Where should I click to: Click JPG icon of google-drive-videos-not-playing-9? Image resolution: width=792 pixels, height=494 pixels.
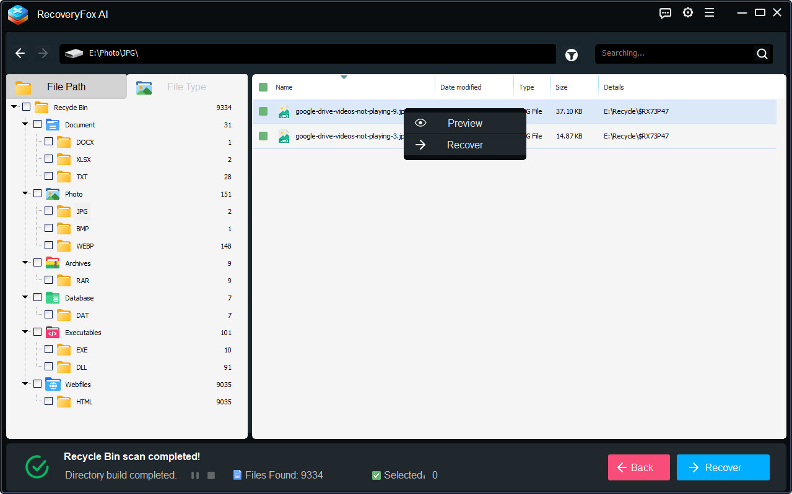pos(284,112)
